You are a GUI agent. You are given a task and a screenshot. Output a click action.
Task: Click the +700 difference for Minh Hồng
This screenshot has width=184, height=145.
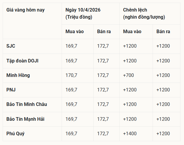[x=128, y=75]
